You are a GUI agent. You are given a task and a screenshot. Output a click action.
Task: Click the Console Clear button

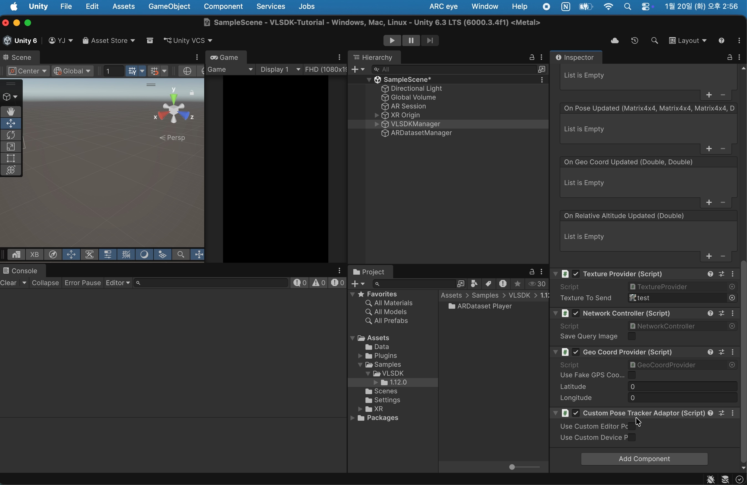coord(9,283)
